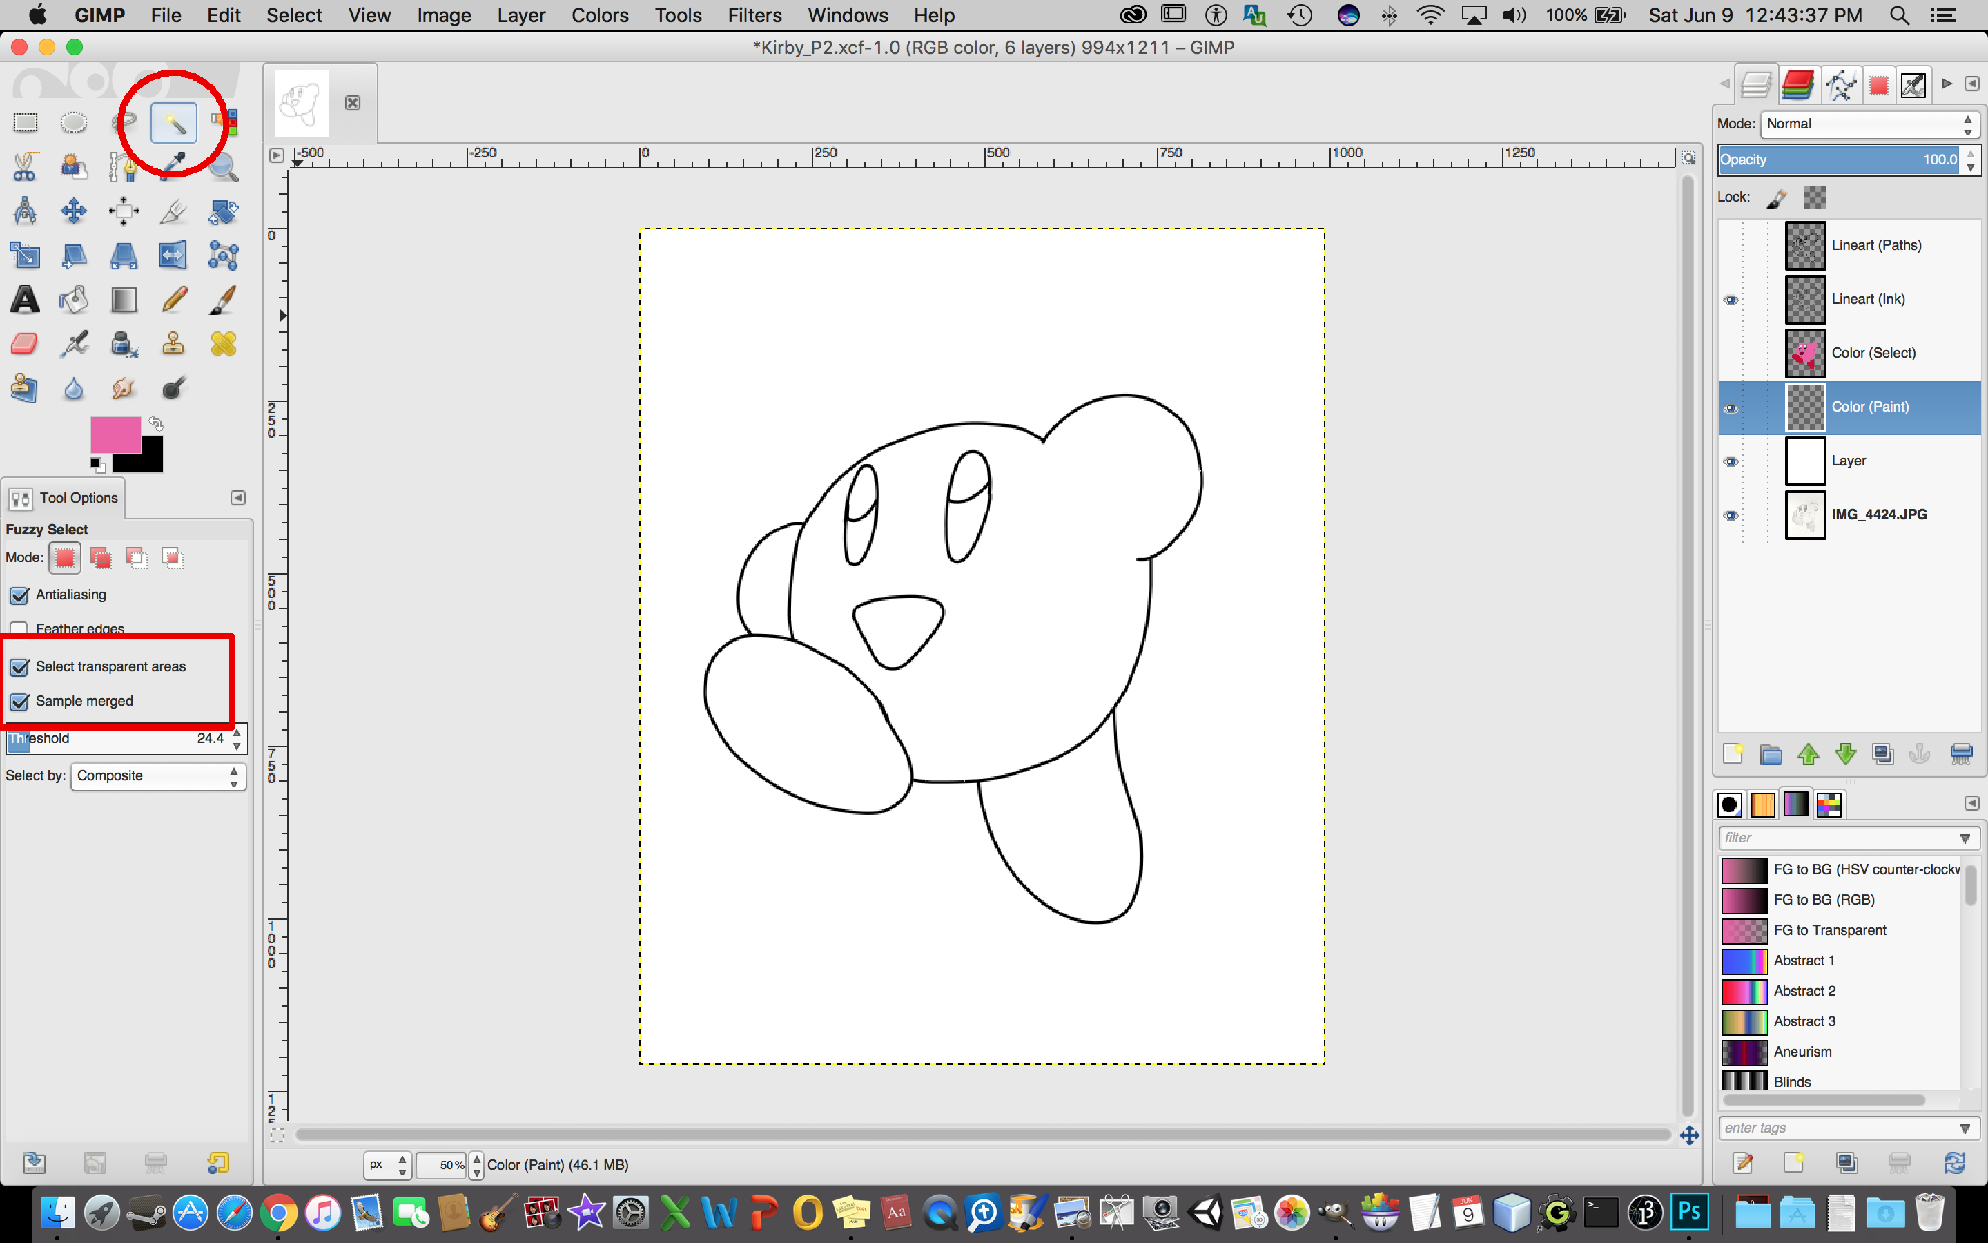Select the Blend gradient tool
The width and height of the screenshot is (1988, 1243).
click(124, 299)
